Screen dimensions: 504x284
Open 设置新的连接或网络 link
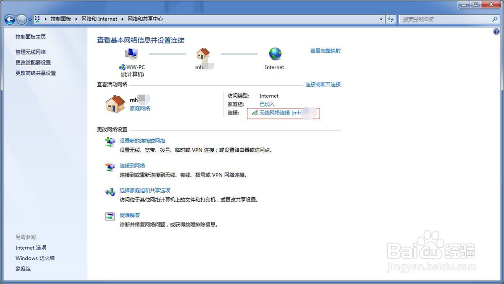143,141
